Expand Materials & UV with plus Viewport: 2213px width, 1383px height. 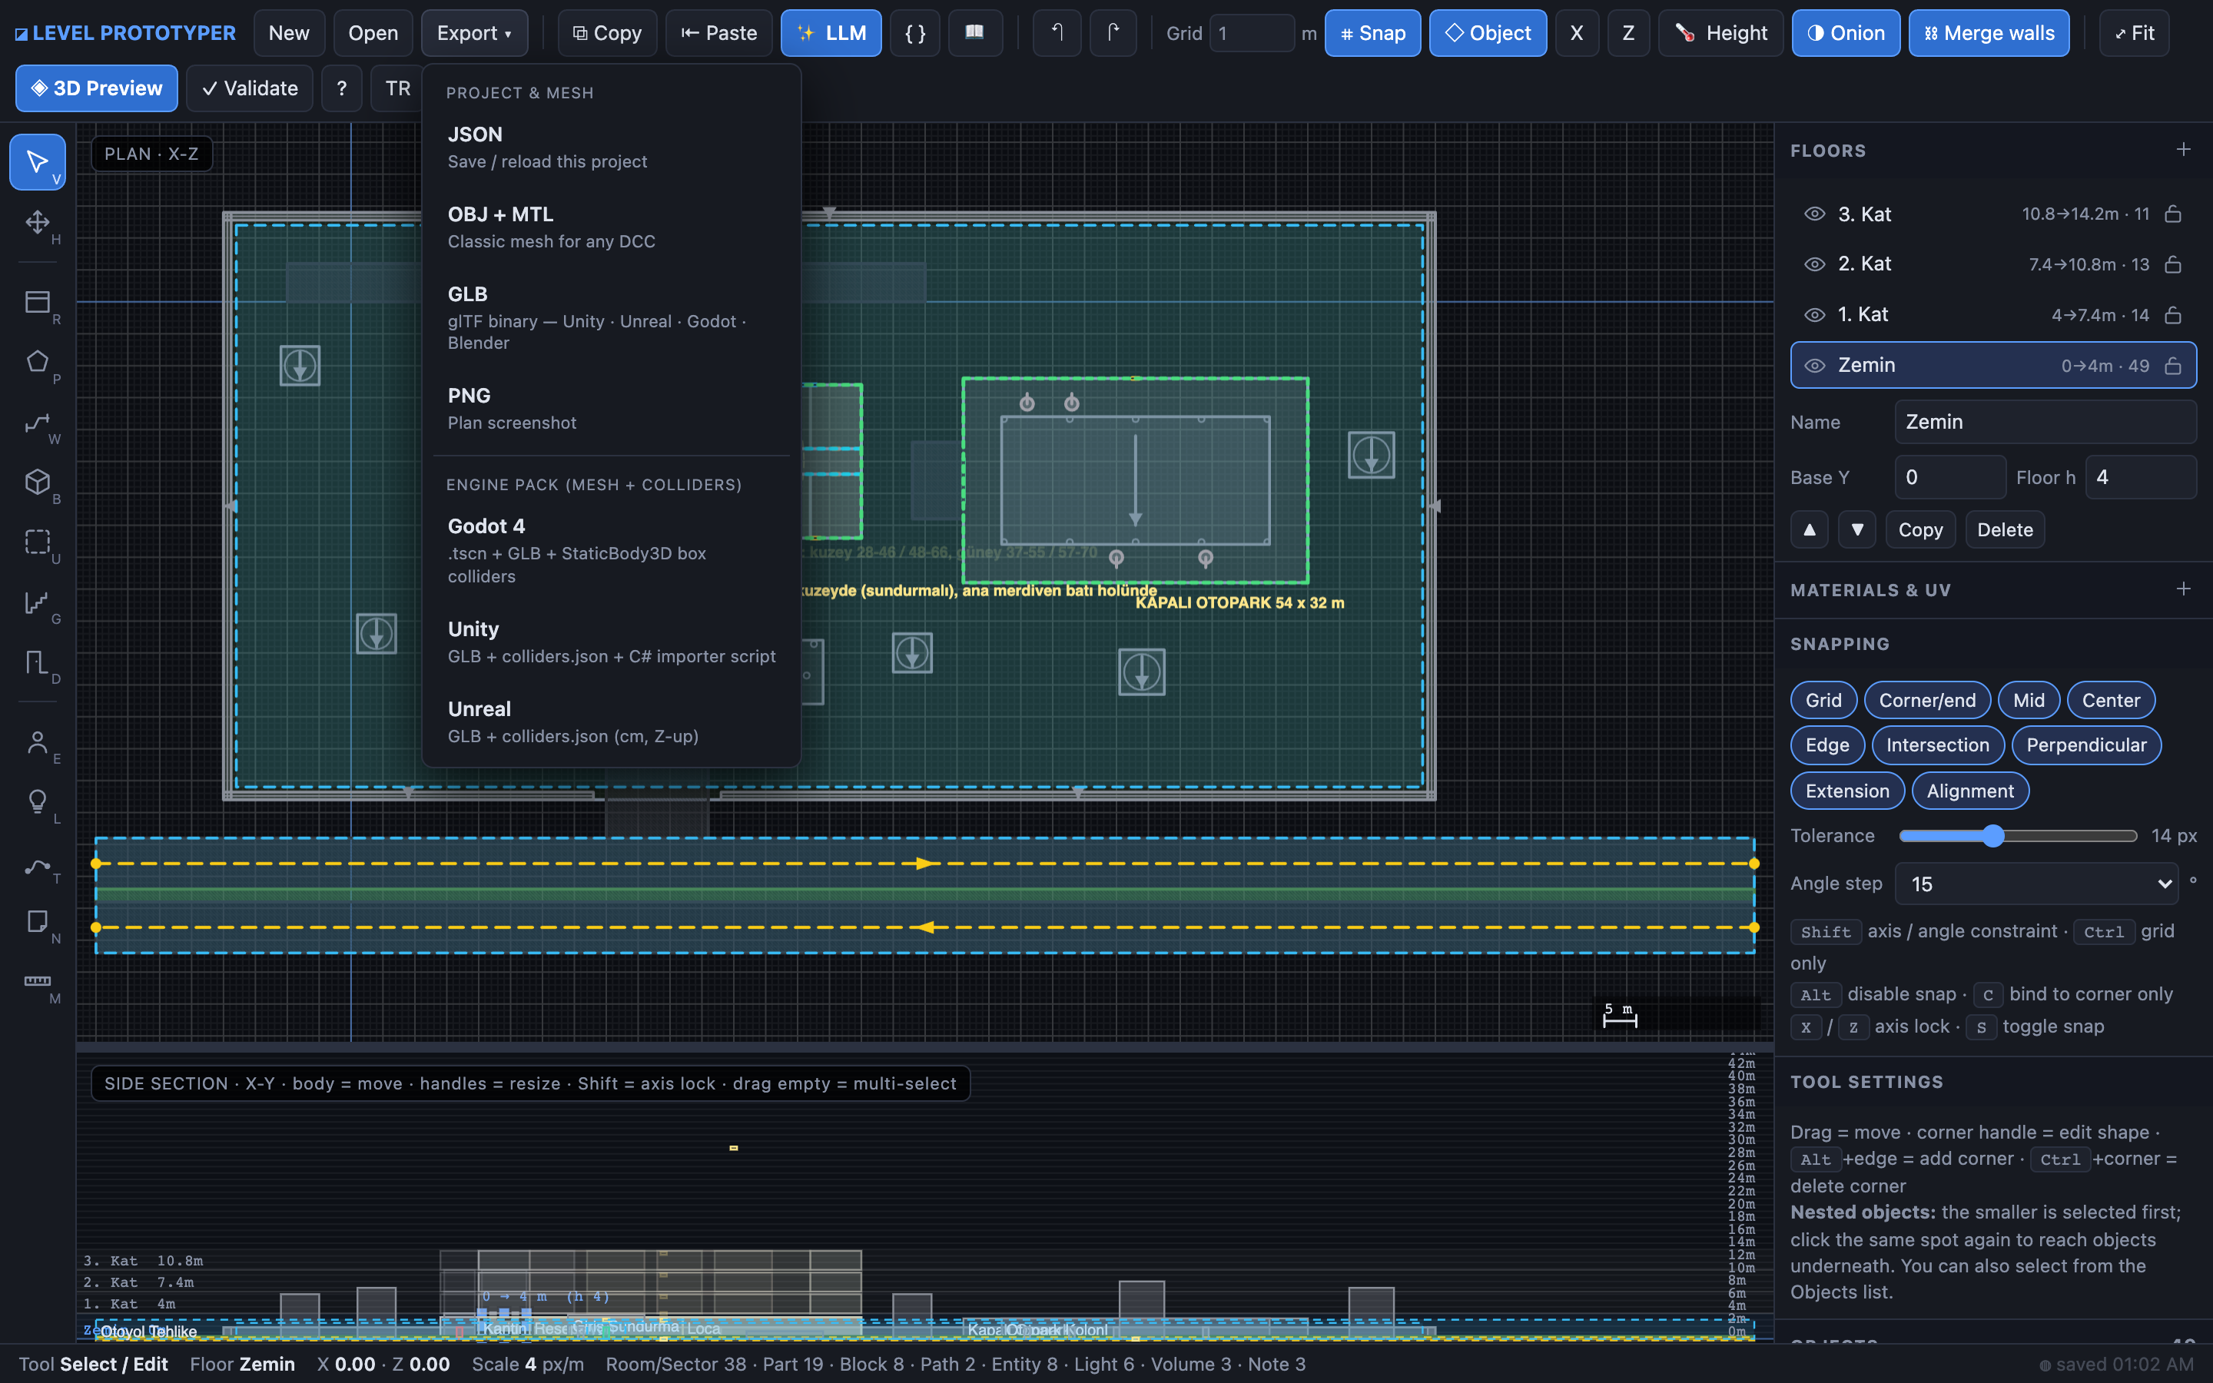[x=2184, y=589]
